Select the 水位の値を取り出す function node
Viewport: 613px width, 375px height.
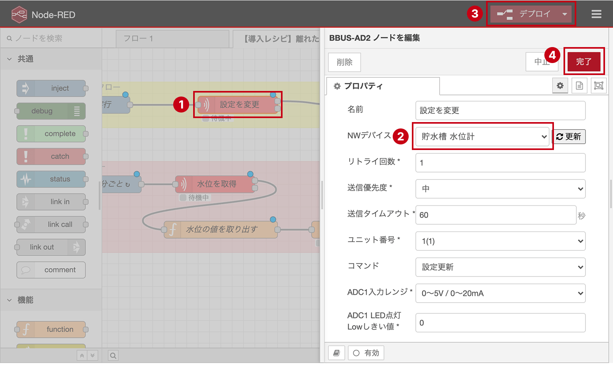[221, 229]
